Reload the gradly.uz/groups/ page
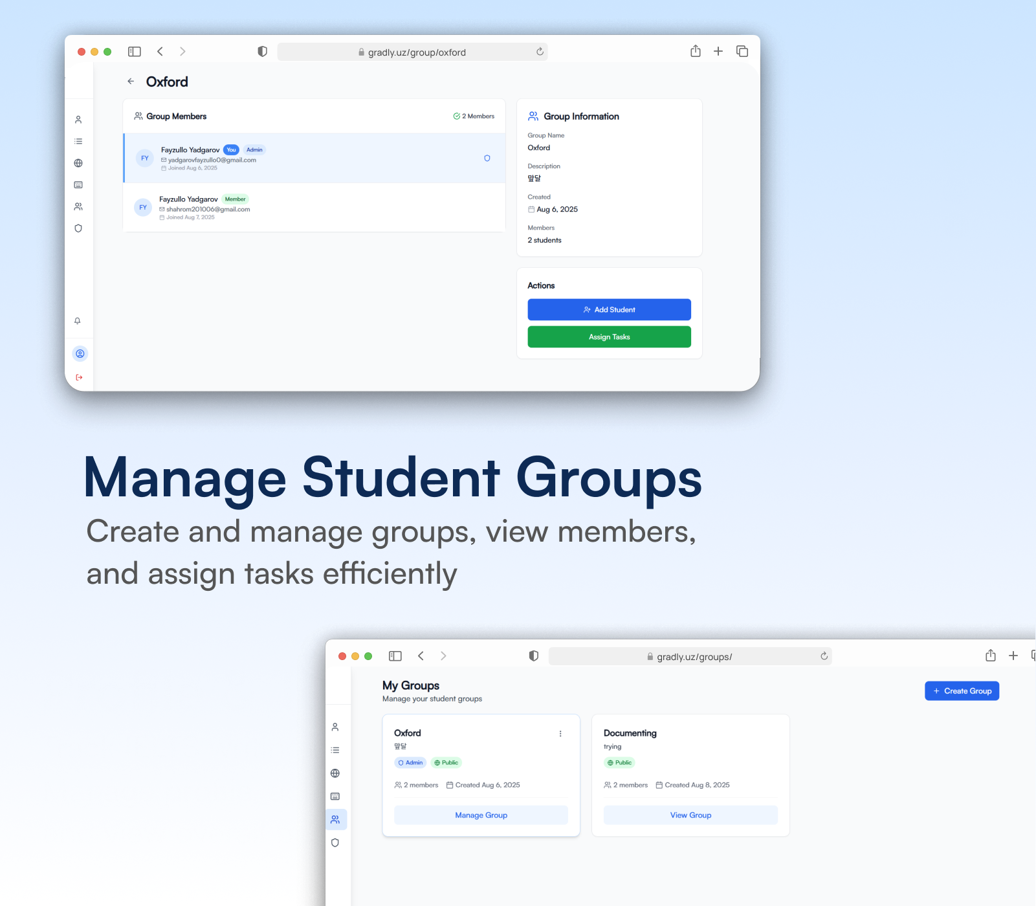The width and height of the screenshot is (1036, 906). point(824,656)
